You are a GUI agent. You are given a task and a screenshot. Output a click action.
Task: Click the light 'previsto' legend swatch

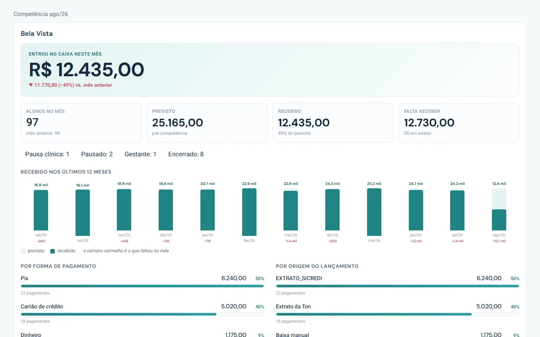pos(23,251)
